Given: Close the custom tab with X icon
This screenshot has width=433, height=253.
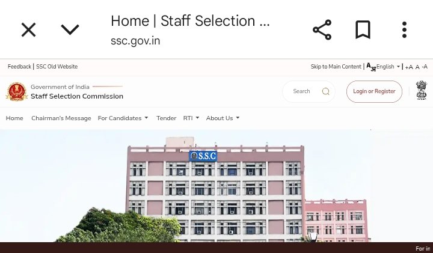Looking at the screenshot, I should (28, 29).
